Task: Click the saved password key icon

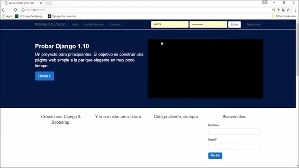Action: 278,10
